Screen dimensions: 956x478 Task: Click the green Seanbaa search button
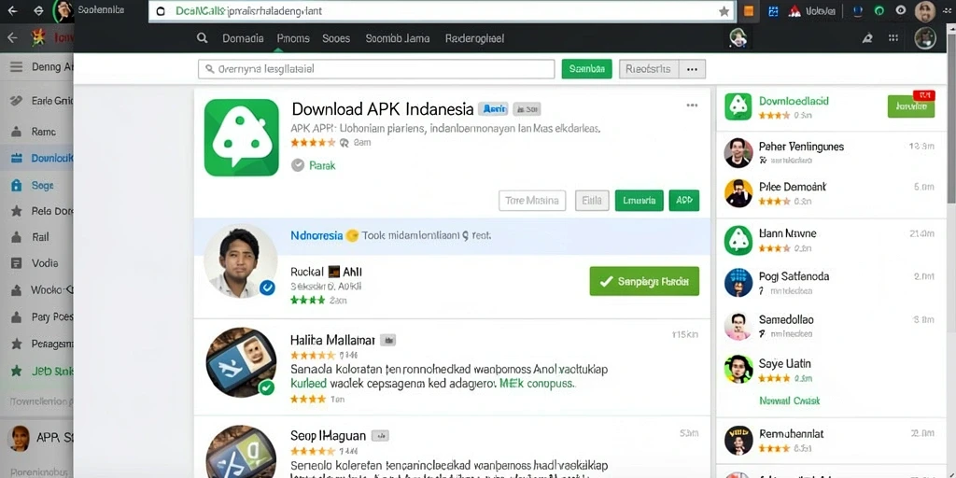pos(586,69)
